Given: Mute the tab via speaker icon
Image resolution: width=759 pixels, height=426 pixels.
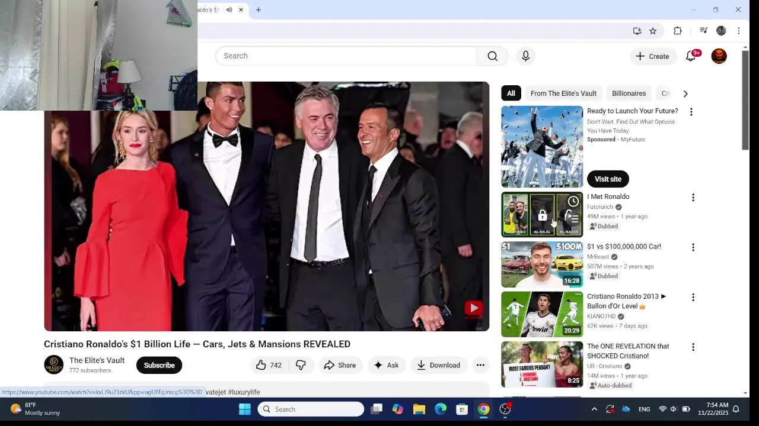Looking at the screenshot, I should point(229,10).
